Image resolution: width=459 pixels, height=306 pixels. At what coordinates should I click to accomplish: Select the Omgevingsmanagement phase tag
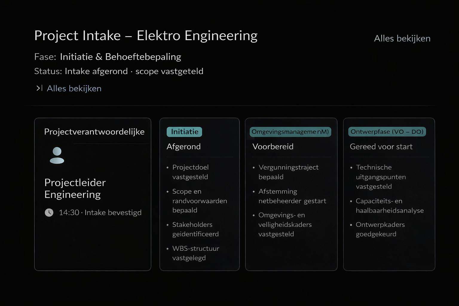[290, 132]
